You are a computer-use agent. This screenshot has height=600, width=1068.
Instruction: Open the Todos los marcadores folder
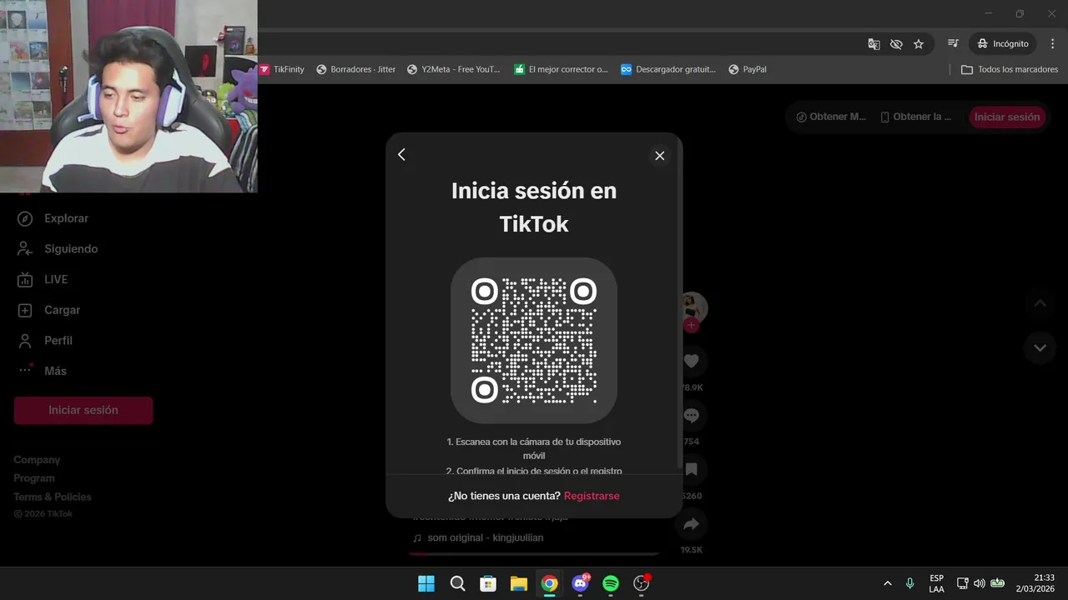[1010, 69]
